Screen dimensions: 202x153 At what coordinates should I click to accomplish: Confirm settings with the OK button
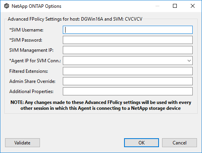142,143
